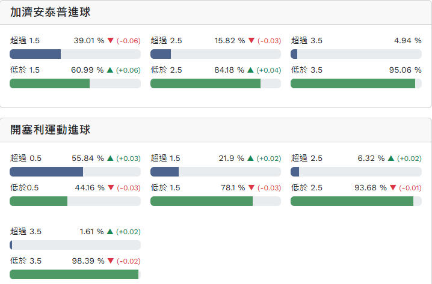The width and height of the screenshot is (432, 284).
Task: Click green up arrow beside 加濟安泰普 低於 1.5
Action: coord(110,70)
